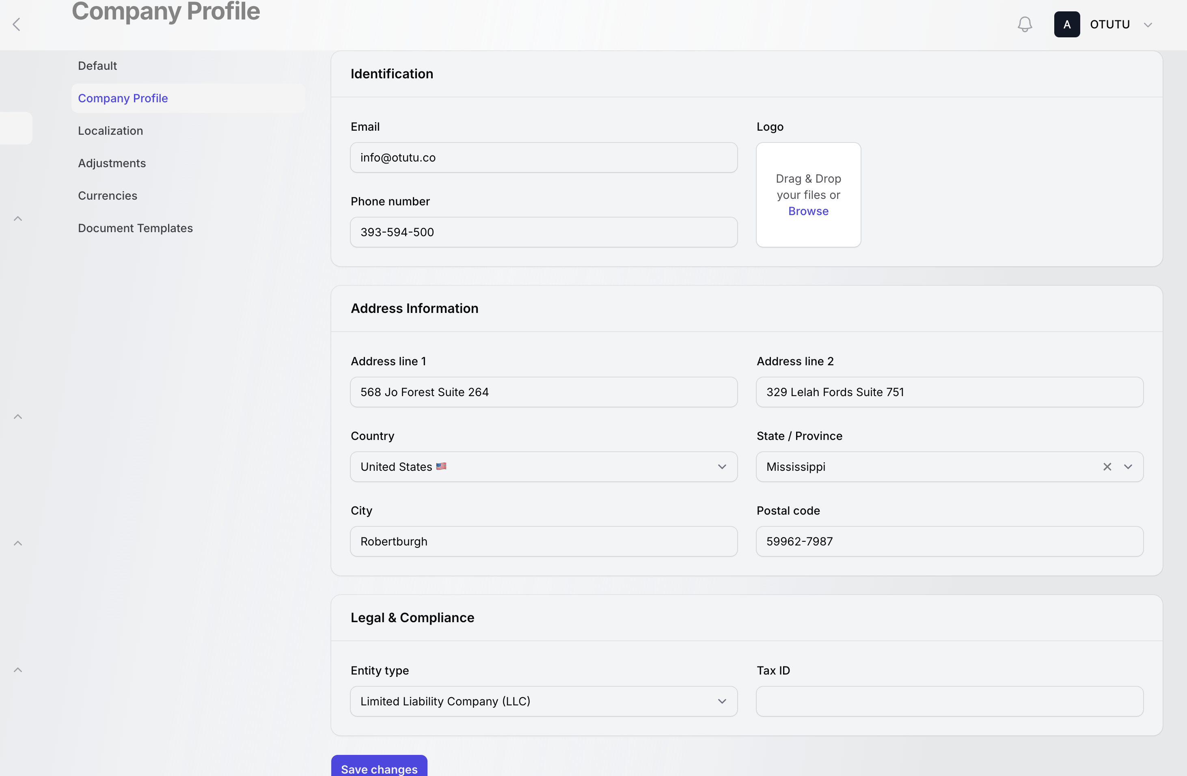
Task: Open Document Templates settings
Action: [135, 228]
